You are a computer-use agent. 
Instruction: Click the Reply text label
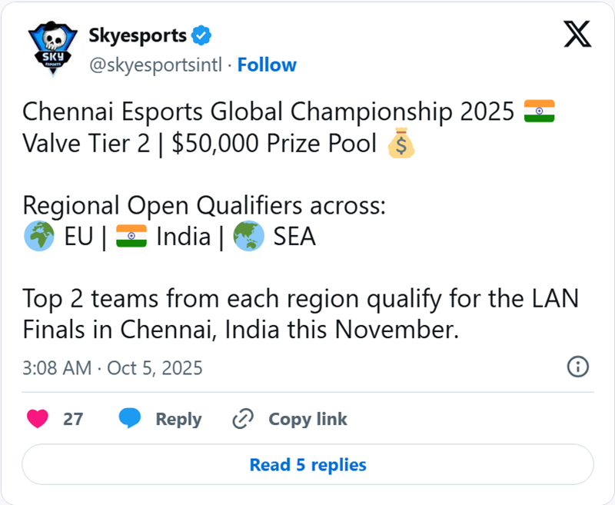[178, 419]
